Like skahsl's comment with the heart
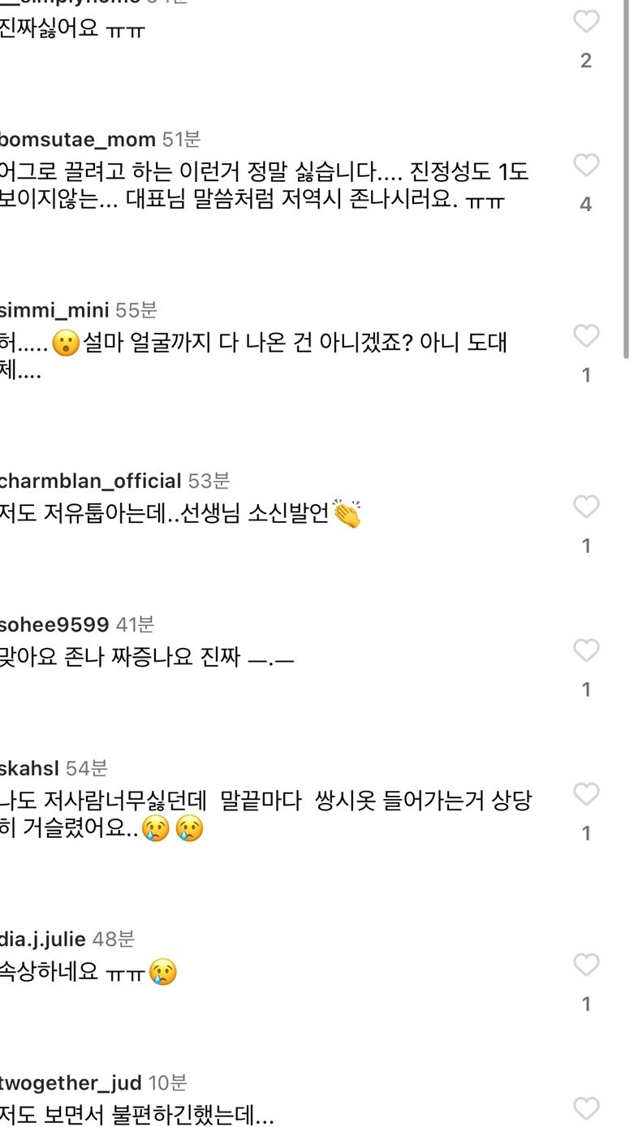This screenshot has width=634, height=1127. [586, 793]
